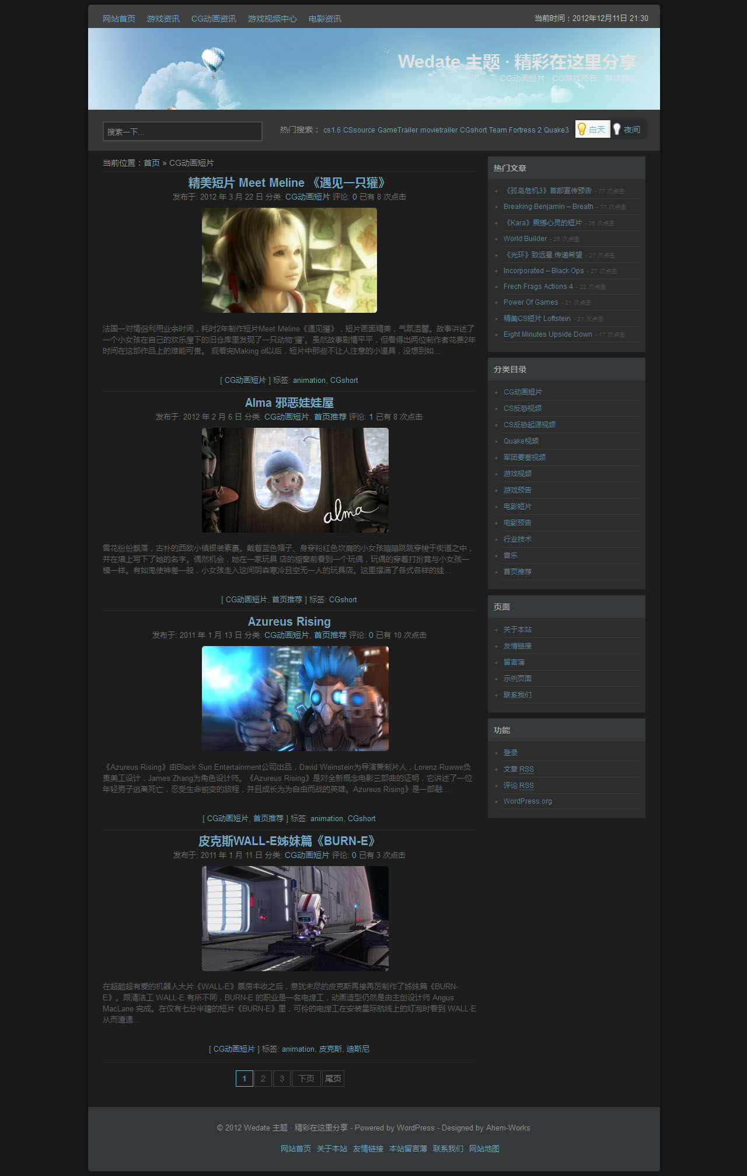Go to 首页 in the breadcrumb
Screen dimensions: 747x1176
coord(152,163)
